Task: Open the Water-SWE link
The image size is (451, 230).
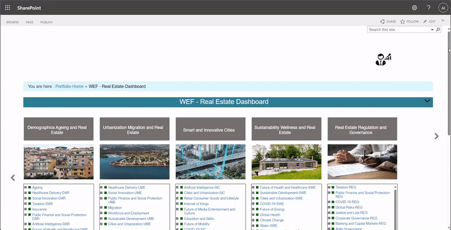Action: tap(269, 226)
